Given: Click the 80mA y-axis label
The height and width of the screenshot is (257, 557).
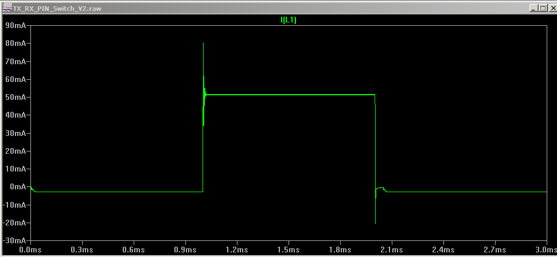Looking at the screenshot, I should pos(15,43).
